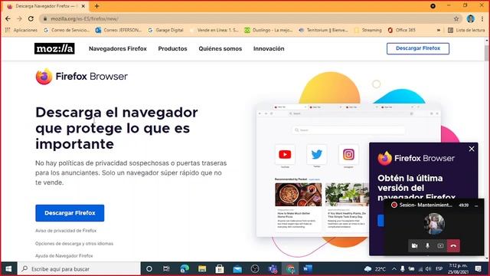The width and height of the screenshot is (490, 276).
Task: Close the Firefox Browser popup
Action: tap(472, 149)
